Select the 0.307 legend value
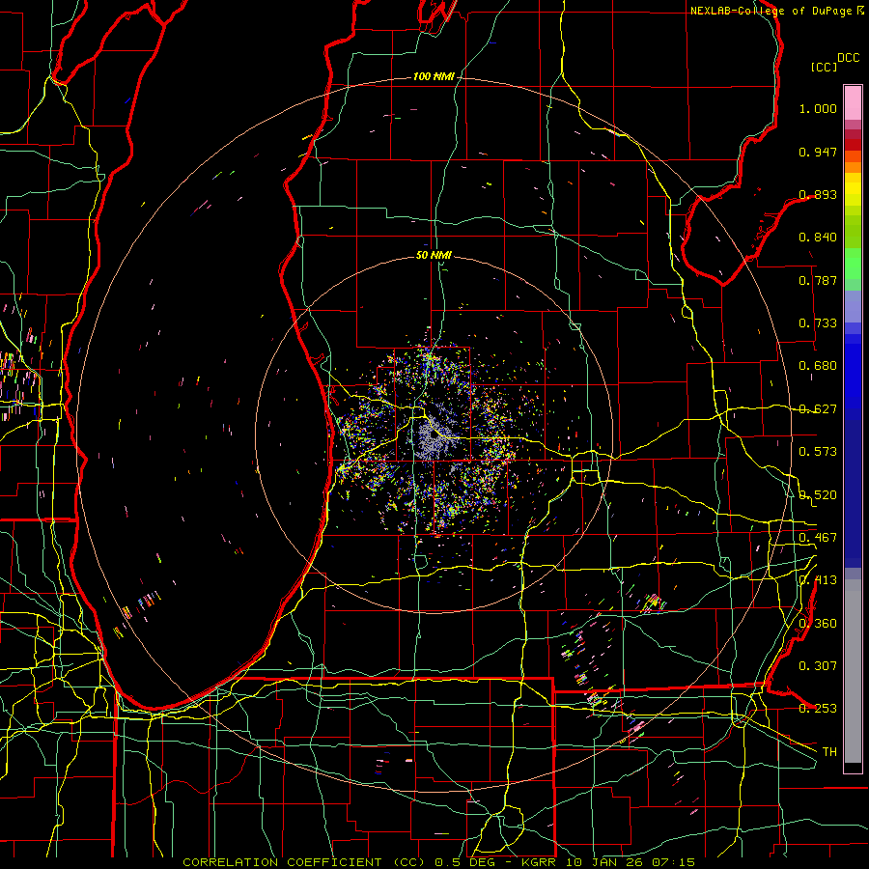 818,666
